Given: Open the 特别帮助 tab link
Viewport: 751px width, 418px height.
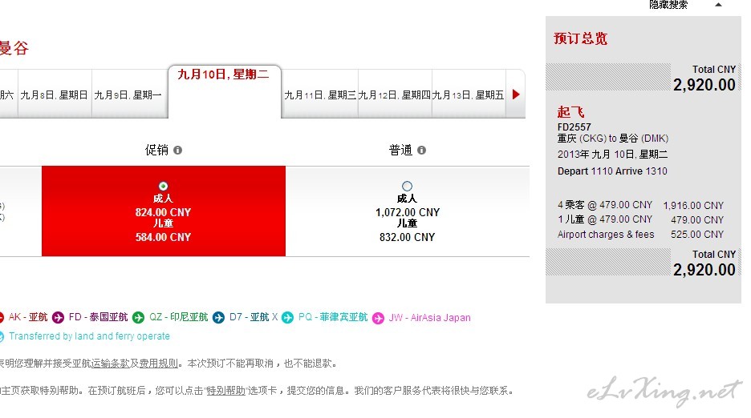Looking at the screenshot, I should pyautogui.click(x=225, y=391).
